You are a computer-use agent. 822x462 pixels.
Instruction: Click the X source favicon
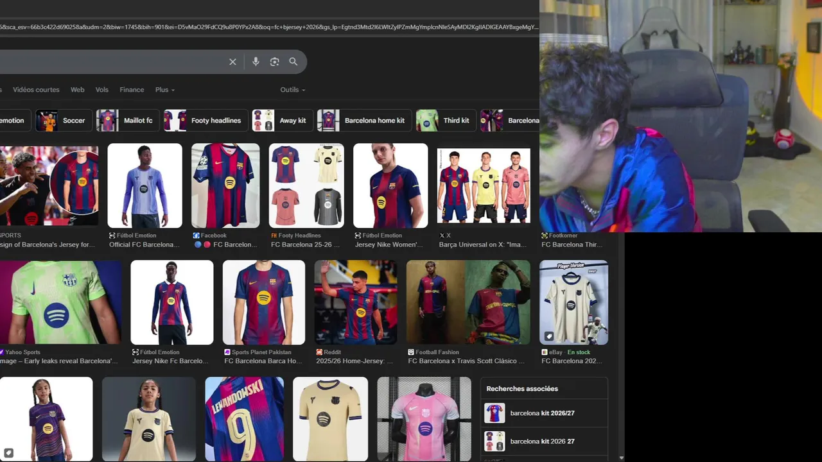(x=442, y=235)
